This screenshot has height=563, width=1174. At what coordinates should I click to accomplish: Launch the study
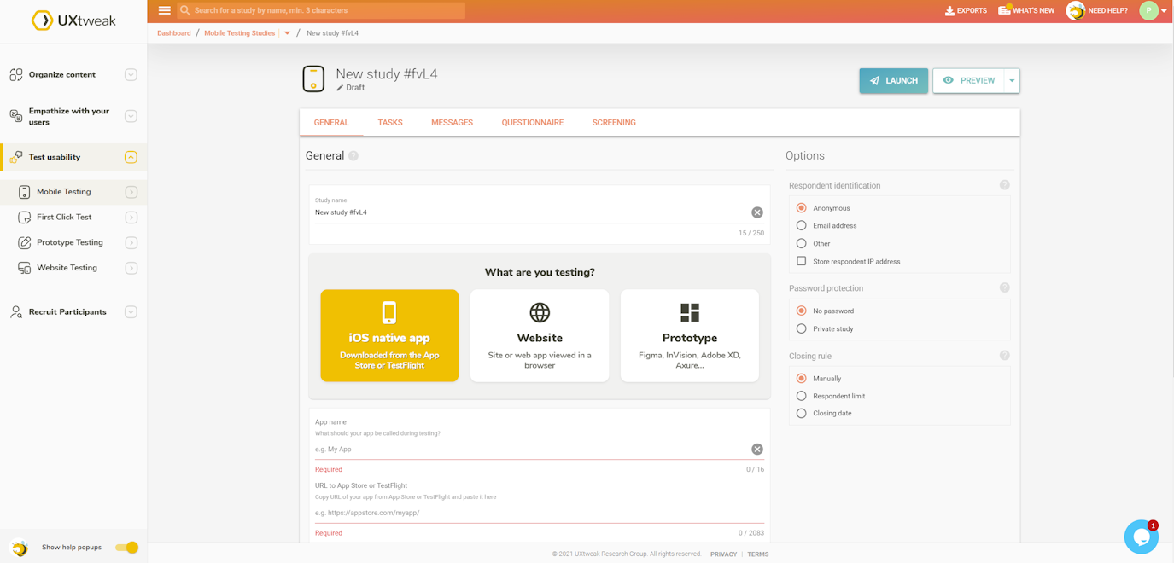click(893, 80)
